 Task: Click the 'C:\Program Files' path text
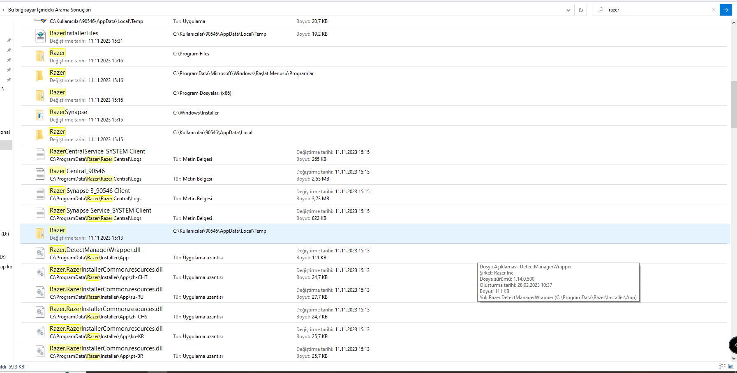(x=191, y=54)
